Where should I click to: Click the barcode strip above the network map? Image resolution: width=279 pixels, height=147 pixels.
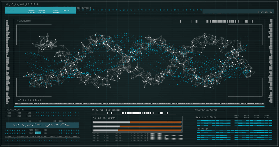216,21
